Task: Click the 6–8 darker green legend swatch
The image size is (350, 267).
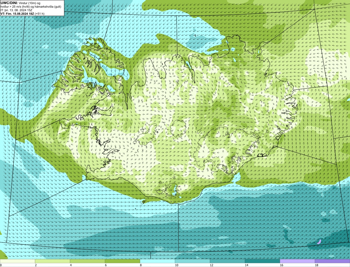Action: tap(122, 261)
